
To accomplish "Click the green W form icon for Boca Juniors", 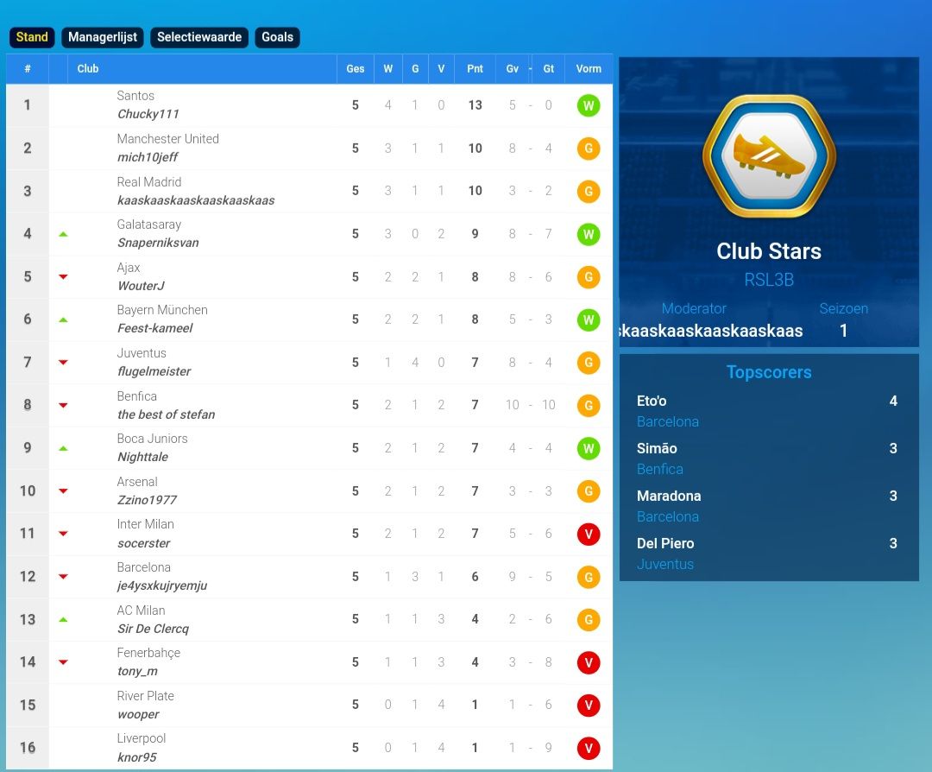I will (589, 448).
